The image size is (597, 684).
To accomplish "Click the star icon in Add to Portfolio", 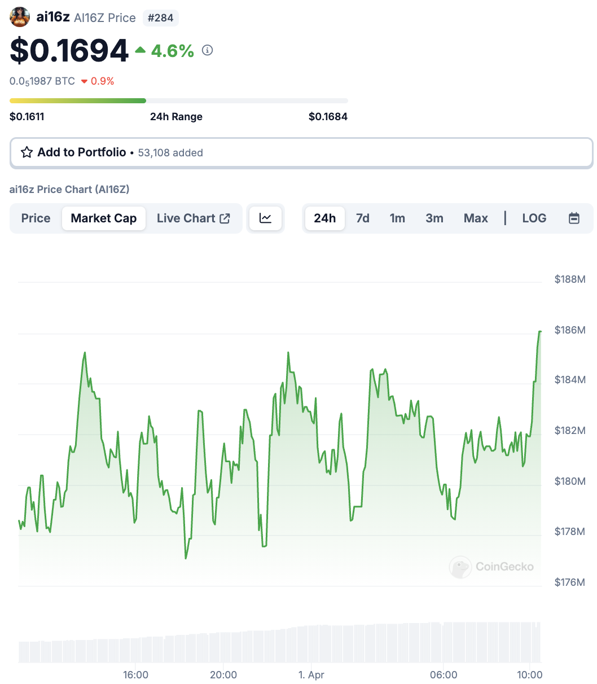I will coord(27,152).
